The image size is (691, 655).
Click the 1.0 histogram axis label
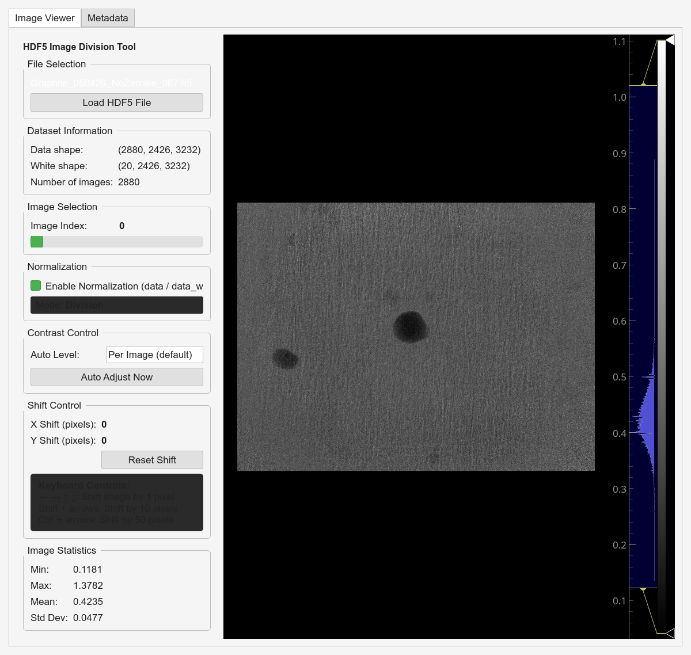pyautogui.click(x=620, y=97)
